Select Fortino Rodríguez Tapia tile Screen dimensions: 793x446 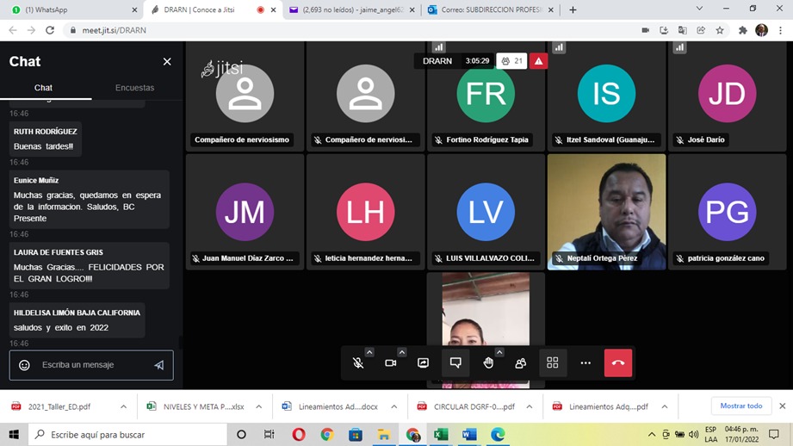pos(486,96)
